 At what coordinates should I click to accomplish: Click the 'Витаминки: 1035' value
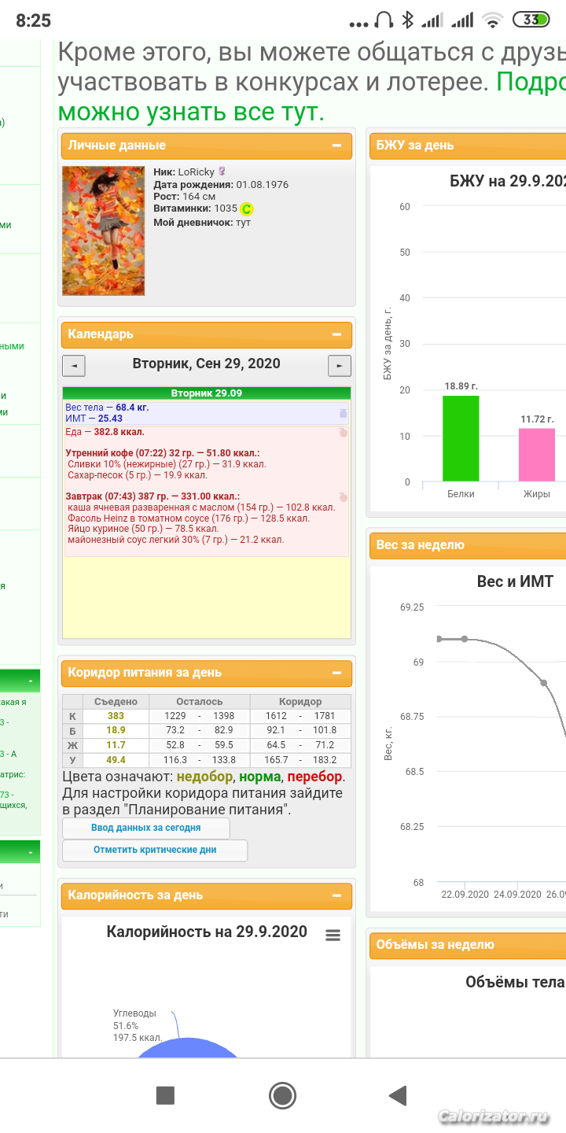pyautogui.click(x=196, y=209)
